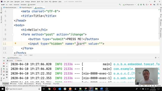This screenshot has height=91, width=162.
Task: Click the form element in editor breadcrumb
Action: [x=26, y=55]
